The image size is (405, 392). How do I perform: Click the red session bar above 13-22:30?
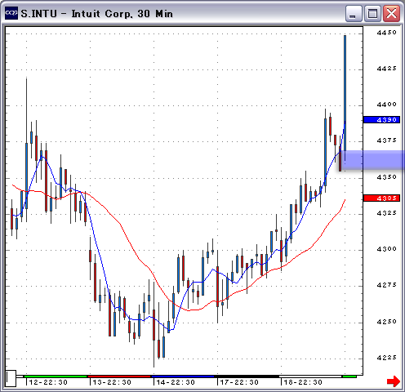(119, 376)
